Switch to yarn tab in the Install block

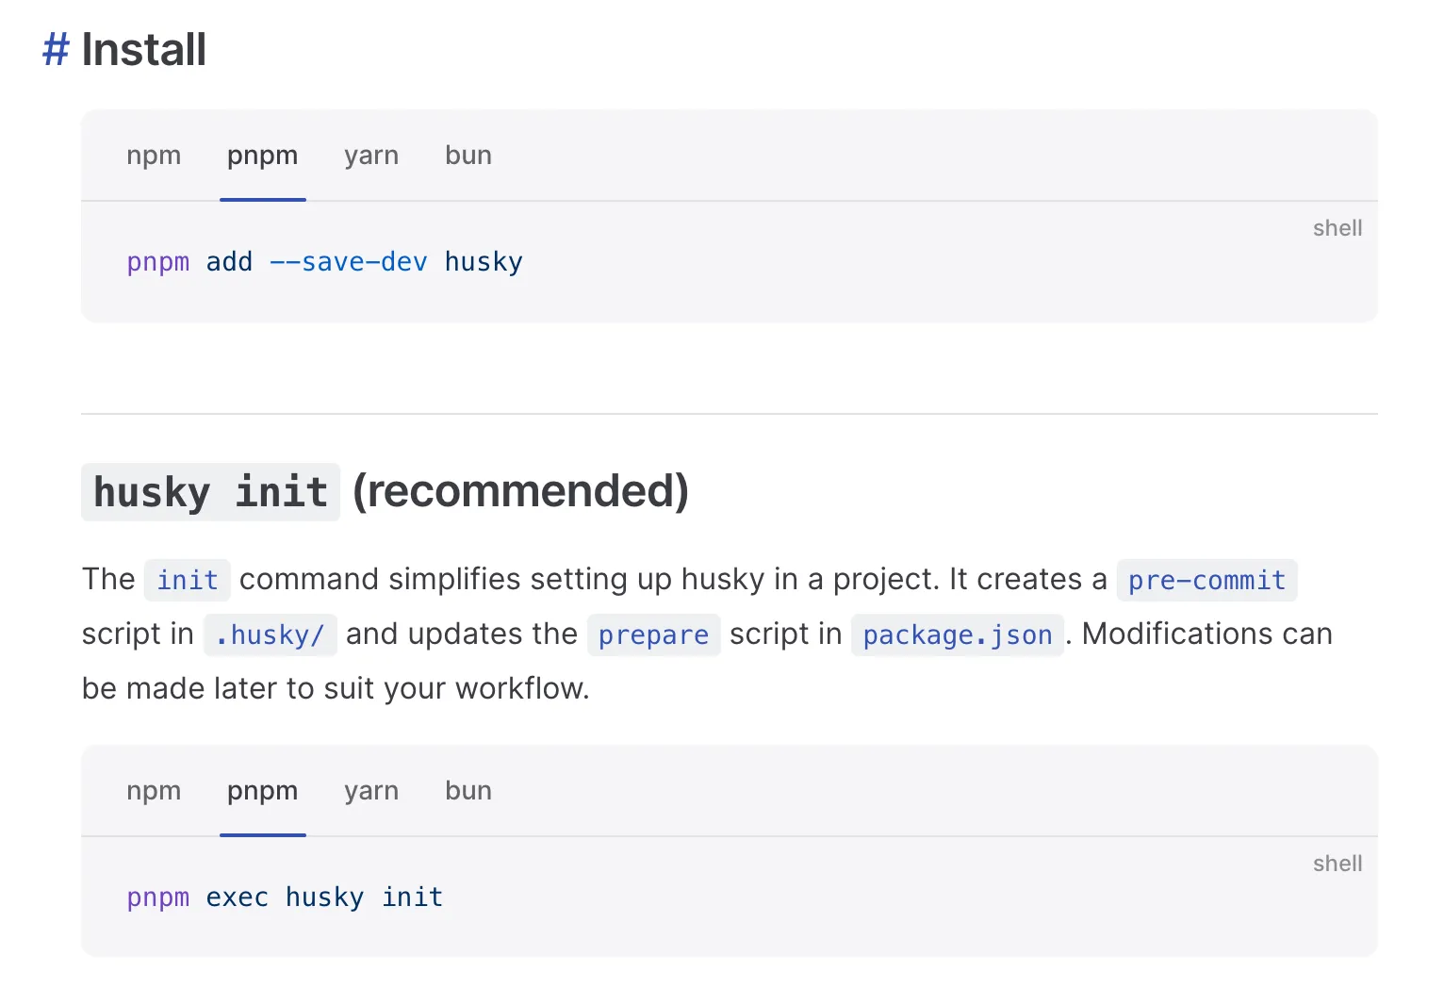pyautogui.click(x=371, y=156)
